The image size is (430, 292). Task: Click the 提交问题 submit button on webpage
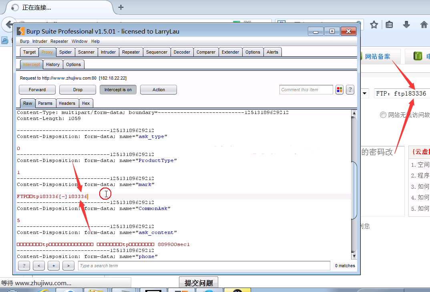pyautogui.click(x=199, y=283)
